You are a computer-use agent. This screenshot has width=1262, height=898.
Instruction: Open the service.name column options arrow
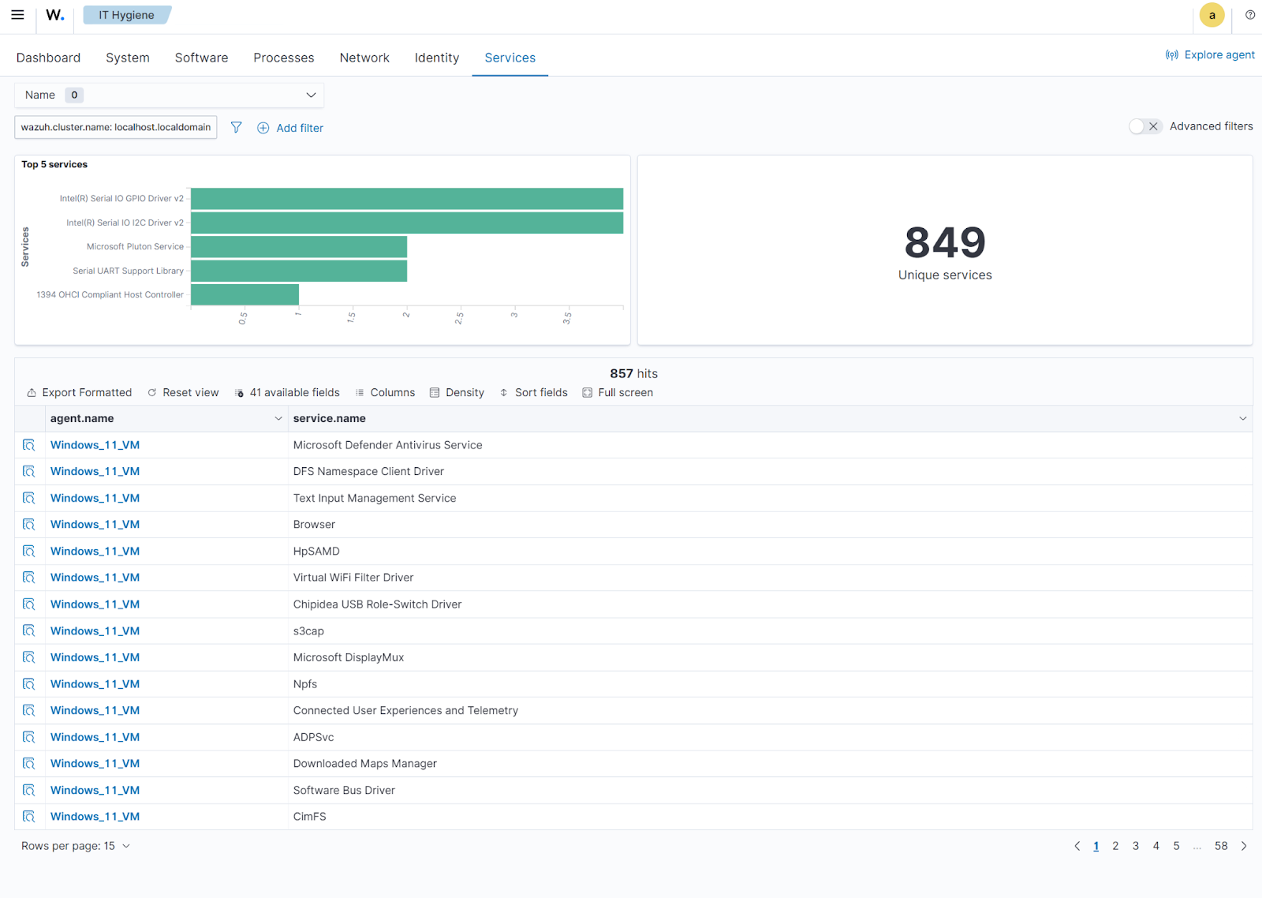pyautogui.click(x=1241, y=418)
